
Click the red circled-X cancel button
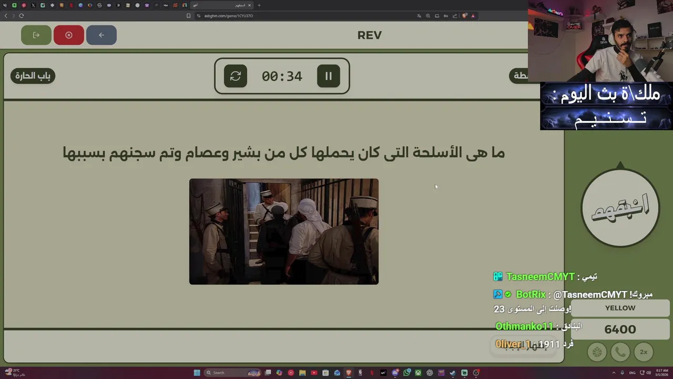(69, 35)
